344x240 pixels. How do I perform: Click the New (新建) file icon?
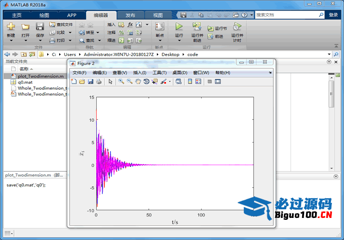point(11,26)
